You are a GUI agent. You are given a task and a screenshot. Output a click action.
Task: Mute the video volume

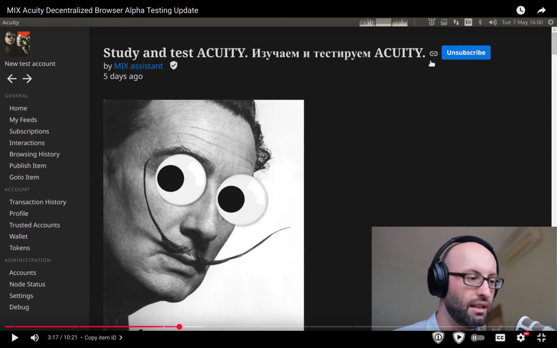pos(35,338)
